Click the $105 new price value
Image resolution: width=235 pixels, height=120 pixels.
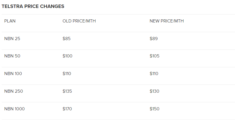154,56
